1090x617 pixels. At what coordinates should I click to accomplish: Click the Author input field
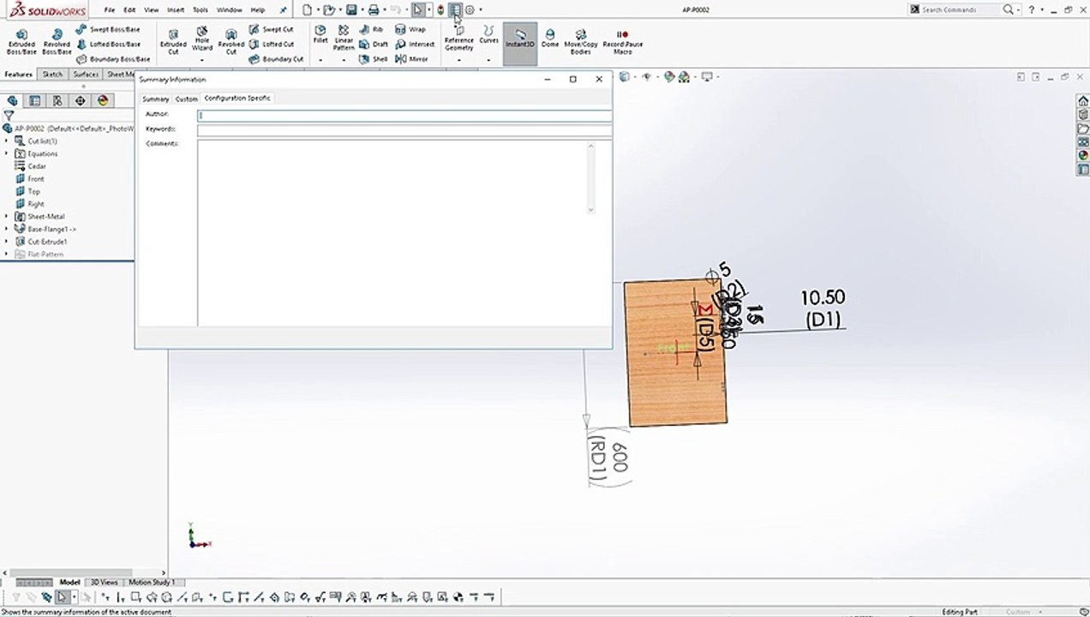click(x=404, y=115)
